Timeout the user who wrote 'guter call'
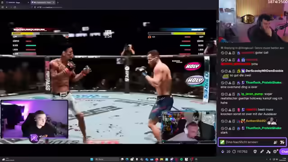 (226, 53)
